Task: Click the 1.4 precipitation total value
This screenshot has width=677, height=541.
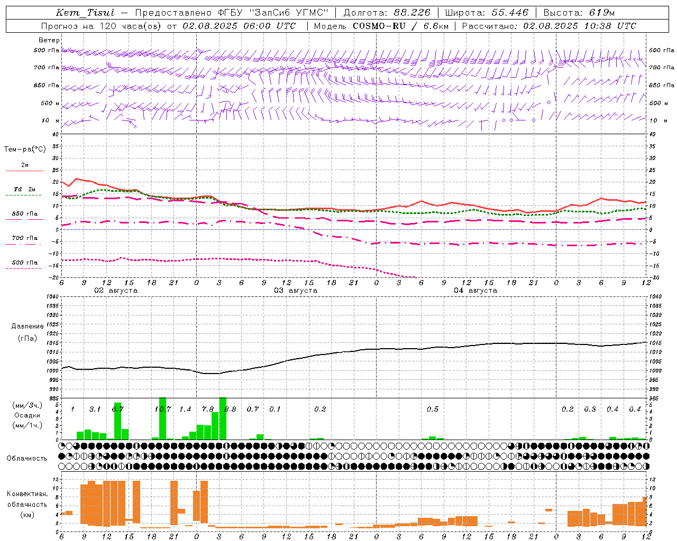Action: pyautogui.click(x=185, y=409)
